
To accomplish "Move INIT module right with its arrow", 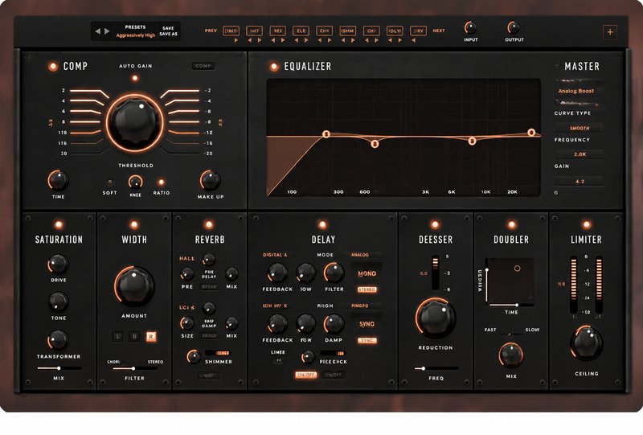I will point(235,40).
